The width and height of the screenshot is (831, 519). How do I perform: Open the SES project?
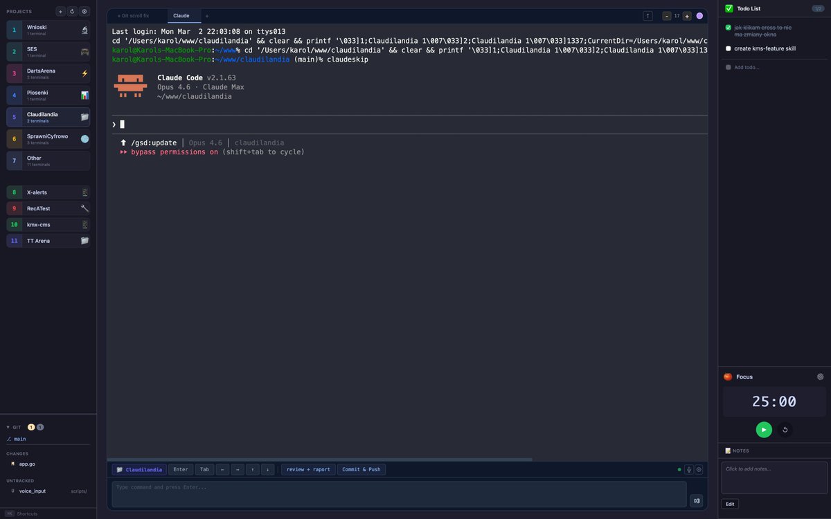[x=48, y=52]
